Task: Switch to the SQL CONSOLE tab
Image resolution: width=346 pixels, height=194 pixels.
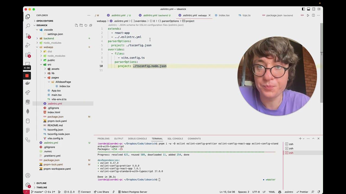Action: pyautogui.click(x=175, y=138)
